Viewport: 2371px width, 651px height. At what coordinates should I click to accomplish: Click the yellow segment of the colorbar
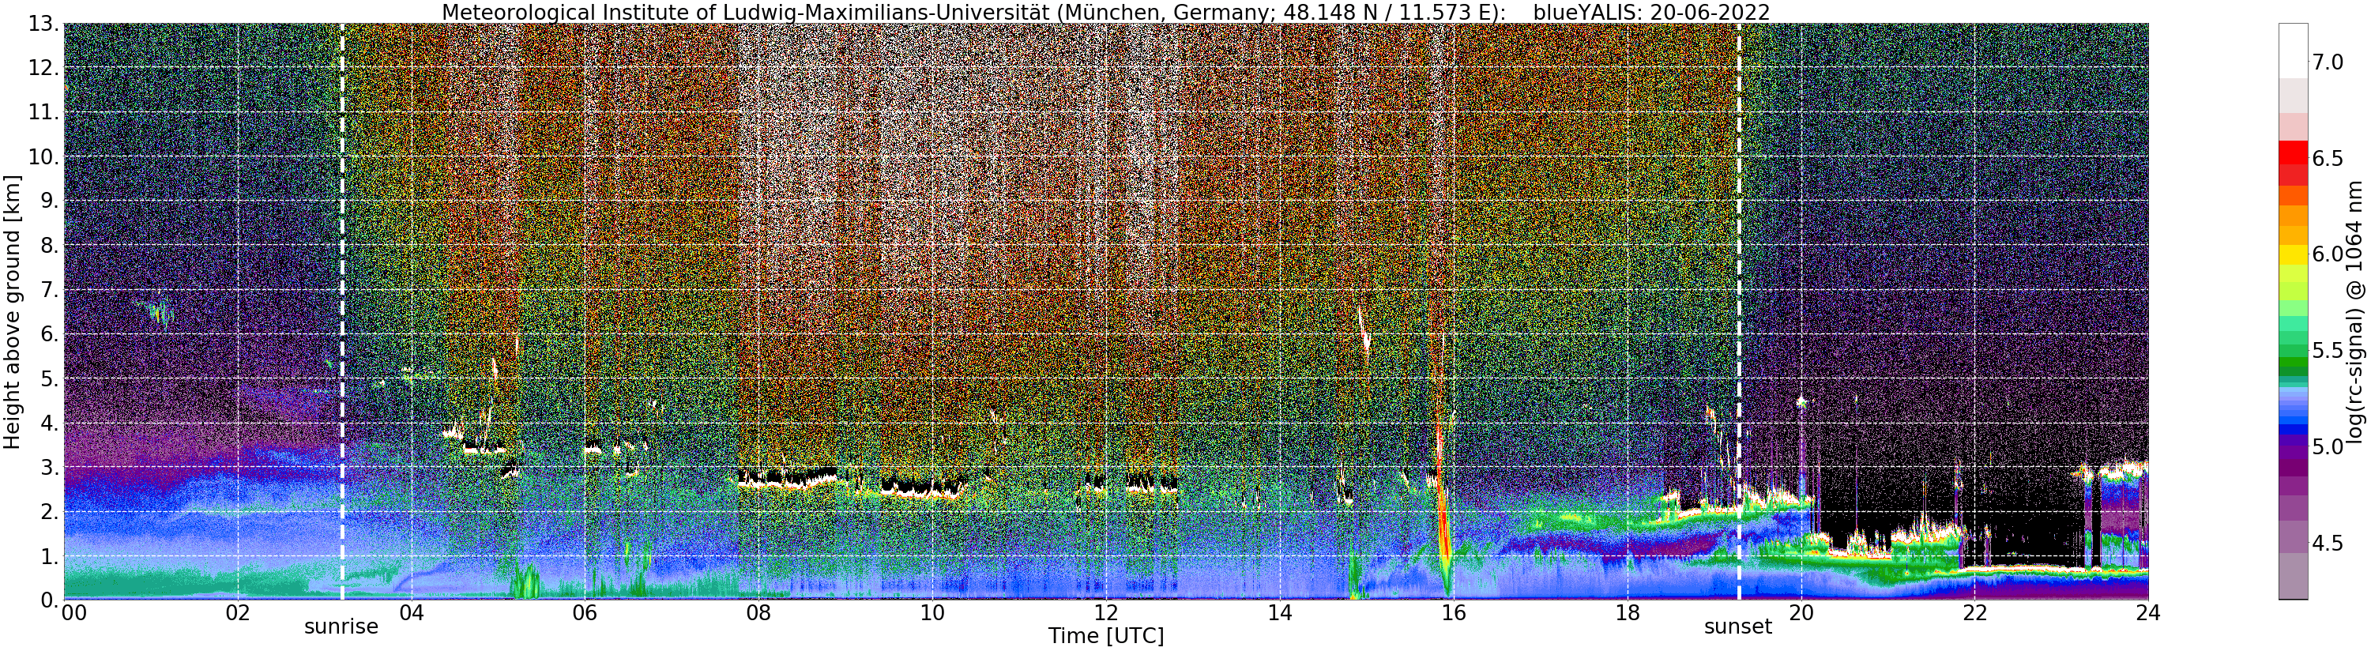(x=2293, y=254)
